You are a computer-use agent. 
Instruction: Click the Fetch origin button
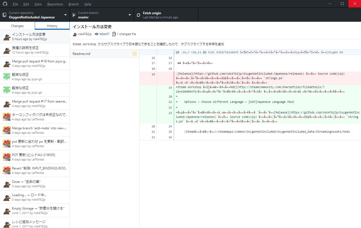[166, 15]
